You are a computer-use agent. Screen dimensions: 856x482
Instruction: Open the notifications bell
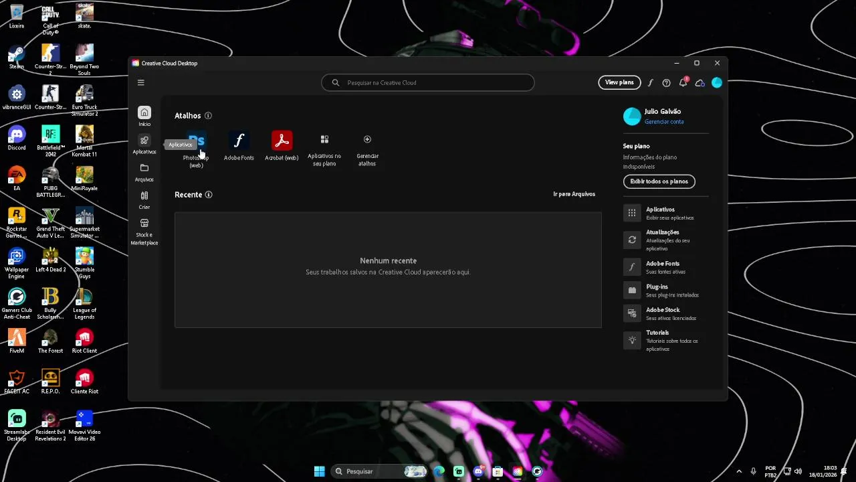pyautogui.click(x=683, y=82)
